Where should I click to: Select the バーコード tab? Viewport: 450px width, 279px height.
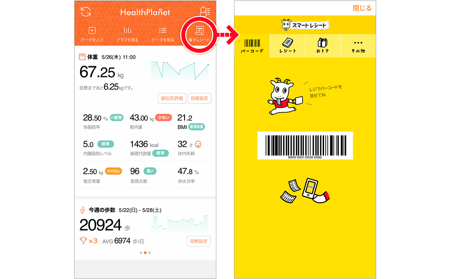[x=252, y=46]
